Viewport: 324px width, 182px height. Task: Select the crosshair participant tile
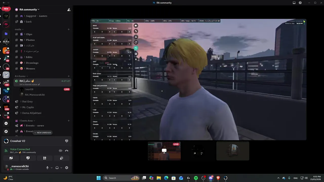coord(198,151)
